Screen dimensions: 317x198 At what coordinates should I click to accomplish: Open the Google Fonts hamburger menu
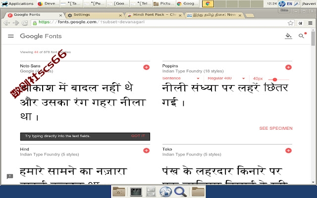(11, 36)
